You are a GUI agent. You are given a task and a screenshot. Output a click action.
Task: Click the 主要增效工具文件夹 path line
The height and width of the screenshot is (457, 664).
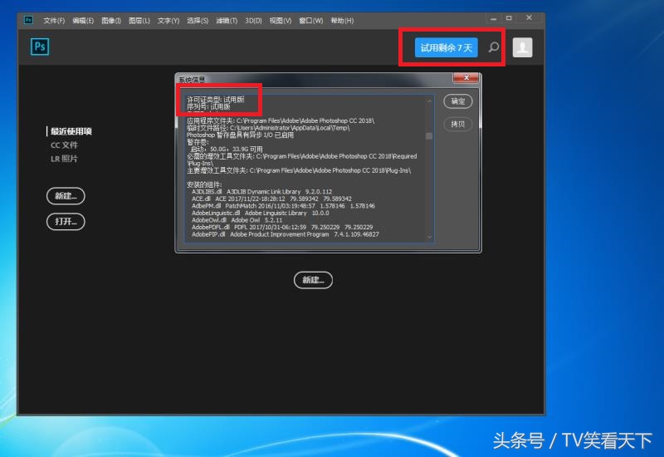(x=299, y=170)
